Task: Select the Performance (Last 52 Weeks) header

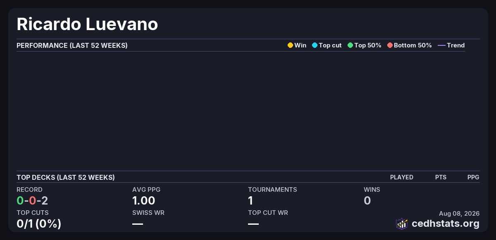Action: click(72, 45)
